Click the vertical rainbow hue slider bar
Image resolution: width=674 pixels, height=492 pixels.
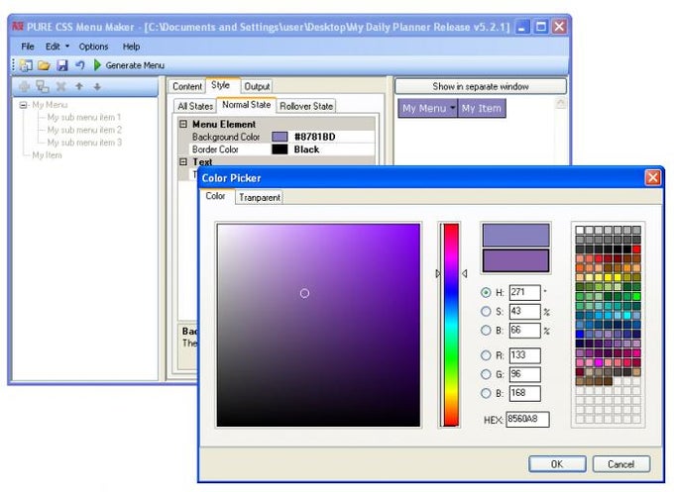[x=451, y=325]
